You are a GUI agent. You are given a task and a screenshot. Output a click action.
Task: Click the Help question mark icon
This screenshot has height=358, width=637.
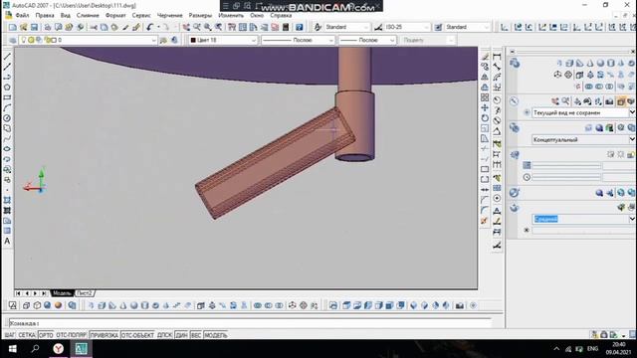coord(299,27)
